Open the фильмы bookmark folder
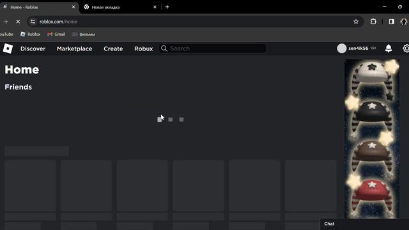The image size is (409, 230). [84, 34]
